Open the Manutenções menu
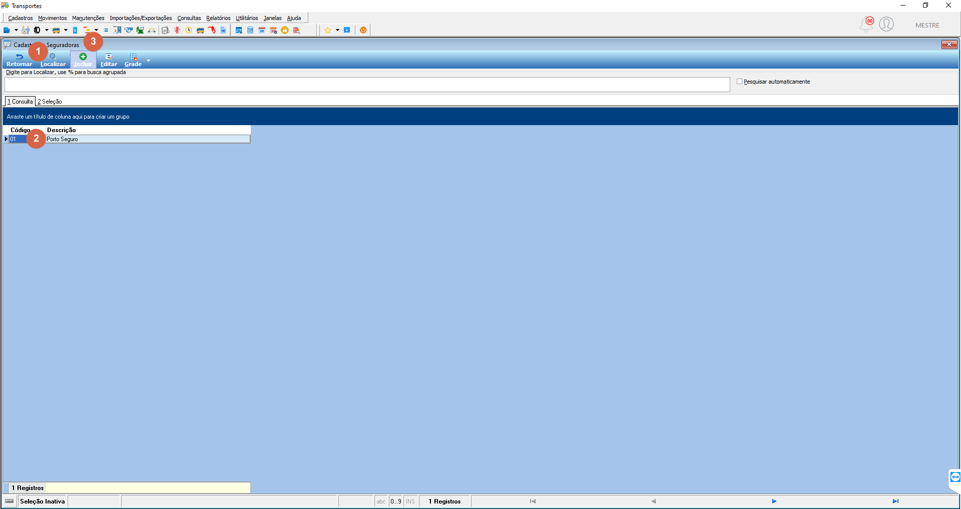 tap(88, 18)
